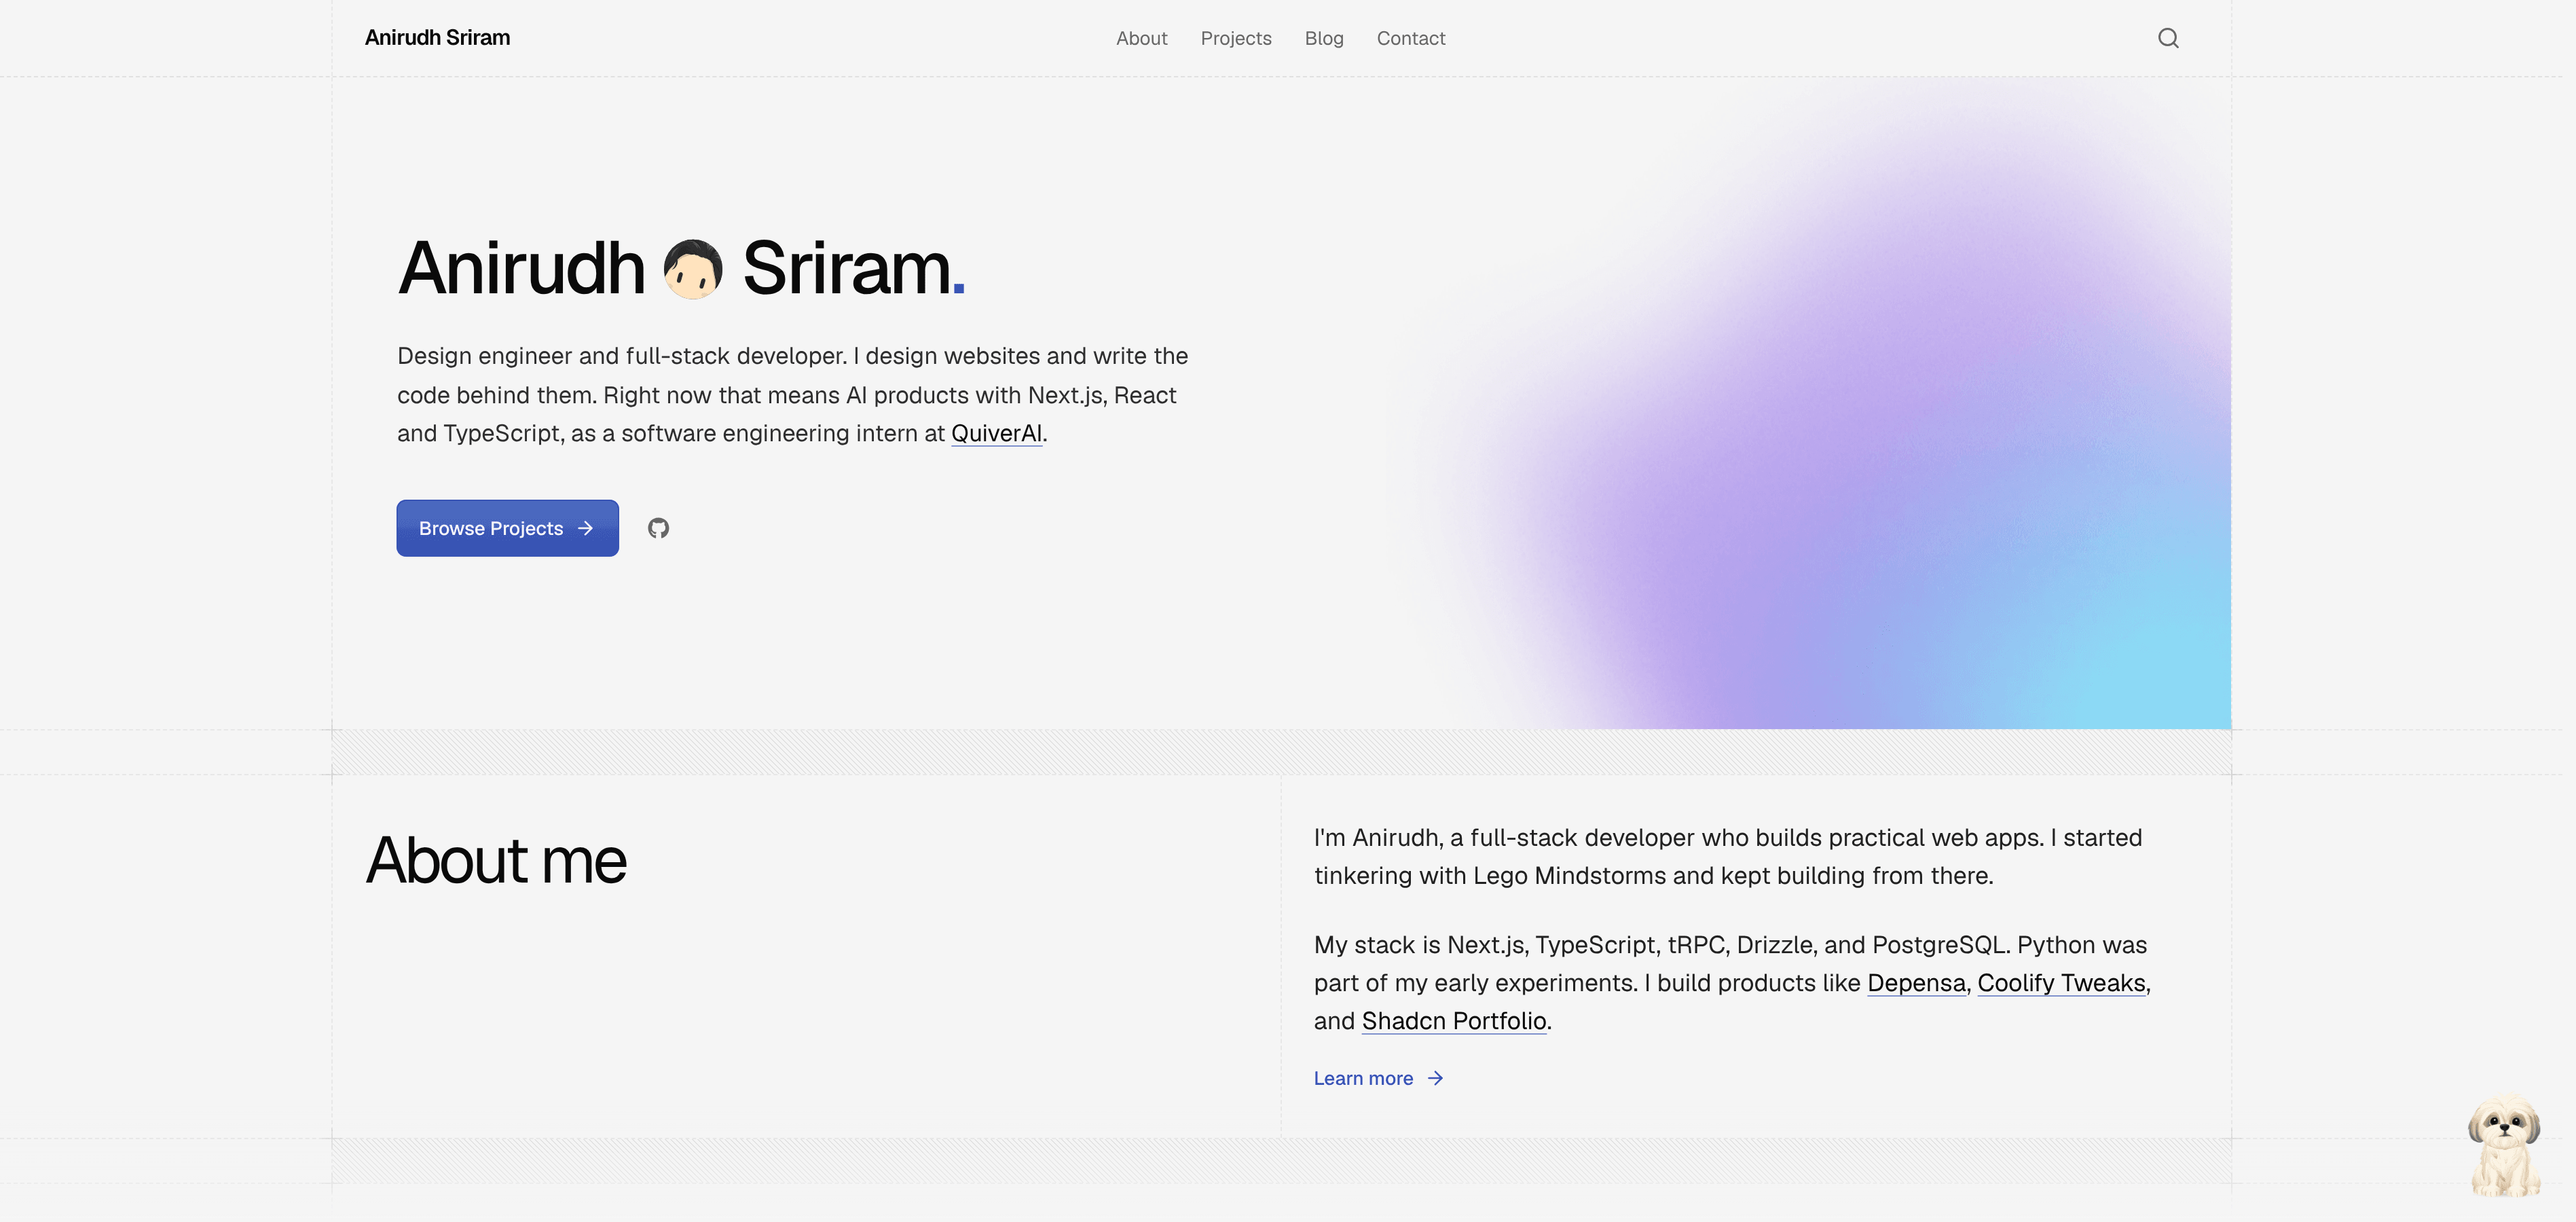Click the text "My stack is Next.js, TypeScript"
This screenshot has width=2576, height=1222.
click(x=1487, y=945)
